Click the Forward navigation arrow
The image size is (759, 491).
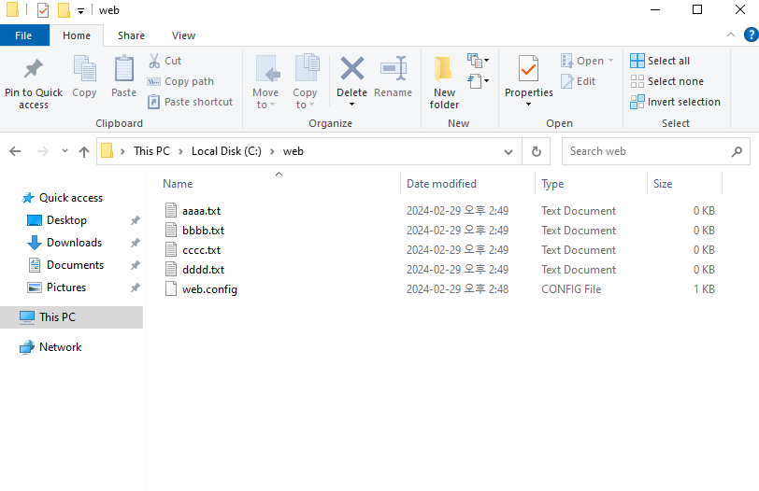click(x=43, y=151)
